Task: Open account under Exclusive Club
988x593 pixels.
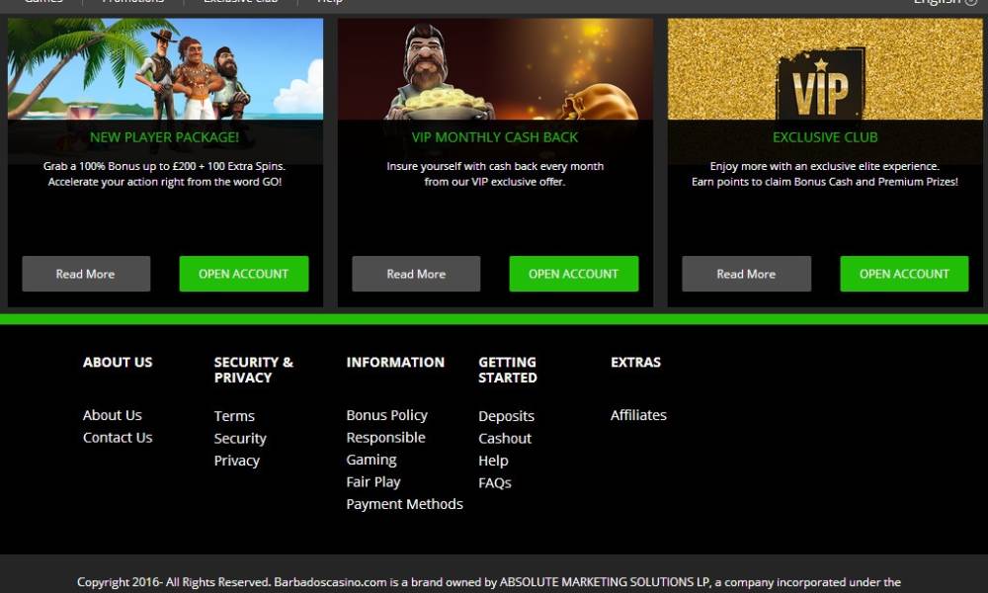Action: 904,274
